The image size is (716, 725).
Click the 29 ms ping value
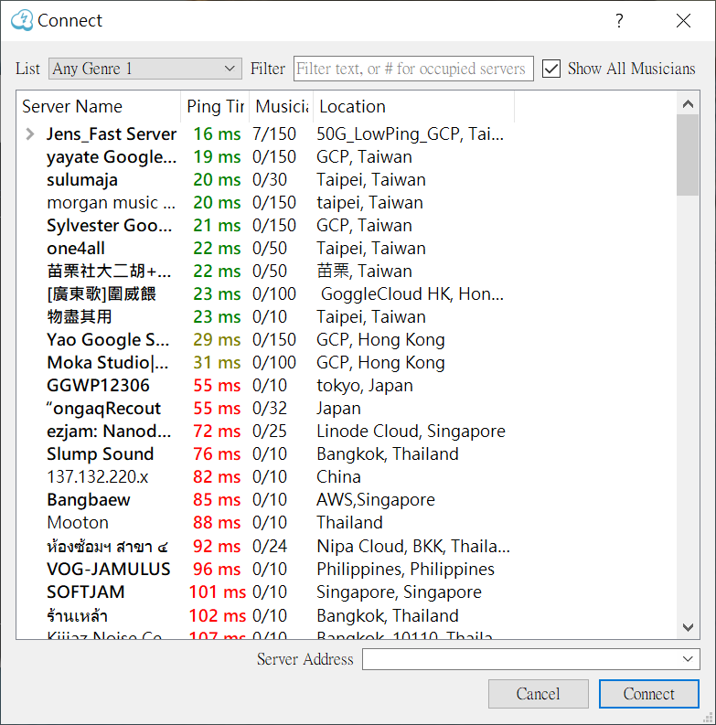tap(217, 340)
